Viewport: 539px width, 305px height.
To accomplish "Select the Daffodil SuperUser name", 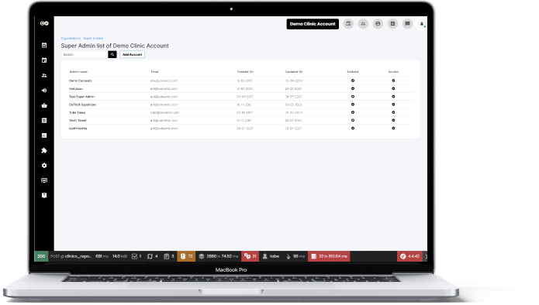I will click(82, 105).
